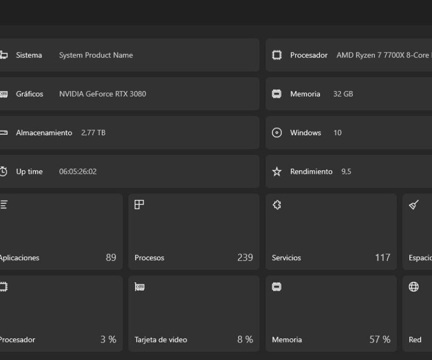Select the Up time label

pos(29,172)
